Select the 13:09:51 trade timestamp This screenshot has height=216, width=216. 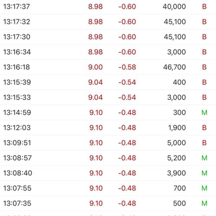(17, 143)
